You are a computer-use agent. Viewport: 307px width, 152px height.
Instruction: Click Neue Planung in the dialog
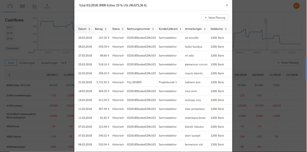pyautogui.click(x=215, y=17)
